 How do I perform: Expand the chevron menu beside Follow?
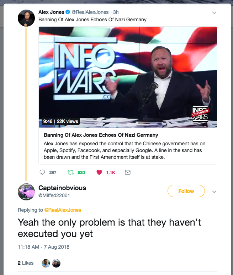tap(214, 192)
